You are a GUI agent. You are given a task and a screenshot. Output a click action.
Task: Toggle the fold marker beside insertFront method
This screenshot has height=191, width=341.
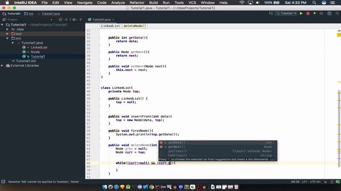pyautogui.click(x=100, y=117)
